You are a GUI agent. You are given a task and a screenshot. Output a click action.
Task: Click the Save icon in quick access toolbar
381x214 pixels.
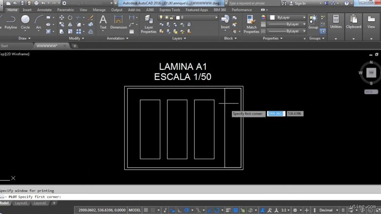[22, 3]
